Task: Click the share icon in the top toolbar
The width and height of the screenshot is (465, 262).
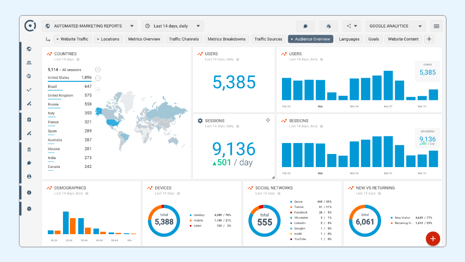Action: (x=350, y=26)
